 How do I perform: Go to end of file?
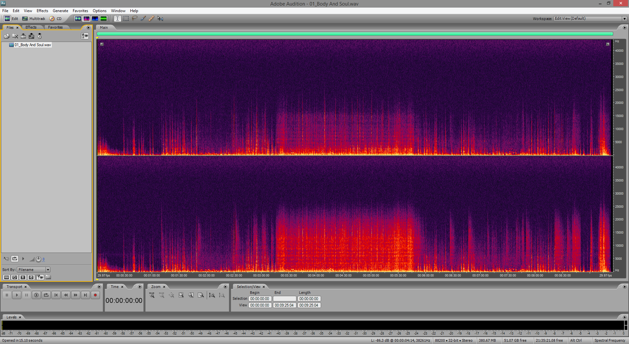coord(86,295)
